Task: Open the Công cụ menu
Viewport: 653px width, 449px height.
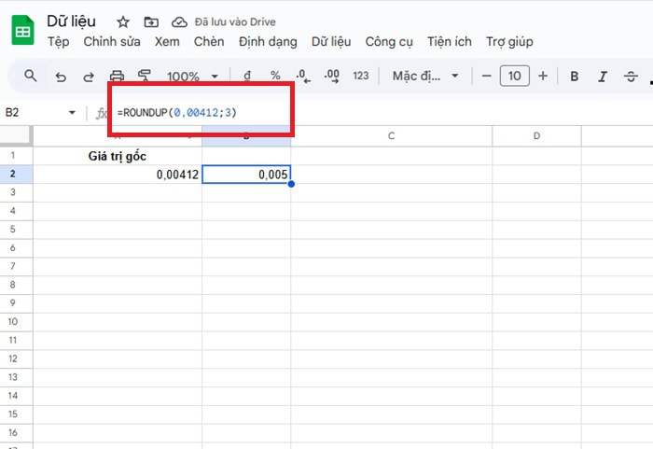Action: click(389, 42)
